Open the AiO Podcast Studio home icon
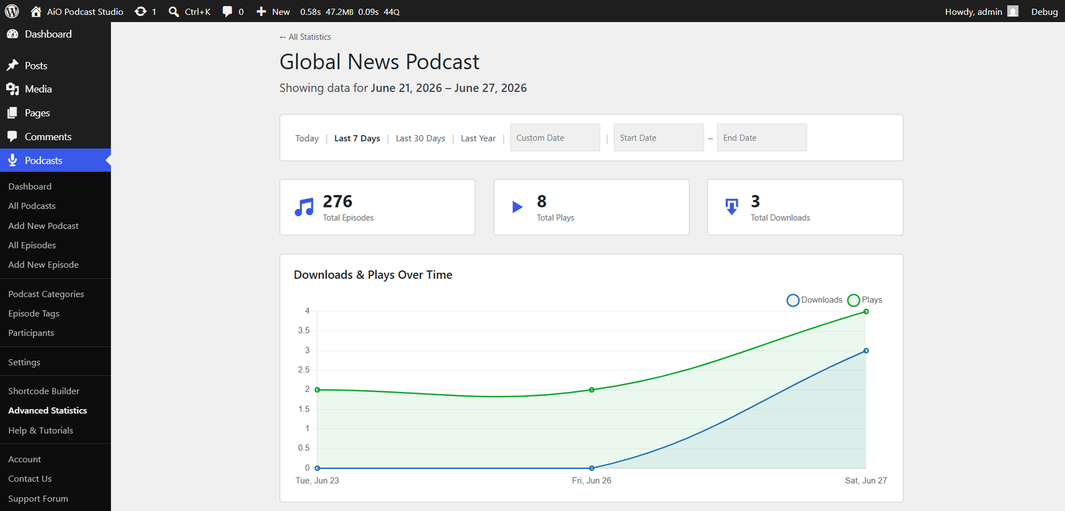The width and height of the screenshot is (1065, 511). [x=36, y=11]
